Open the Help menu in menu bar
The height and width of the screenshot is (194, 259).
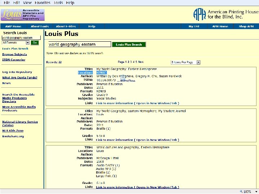[x=70, y=3]
